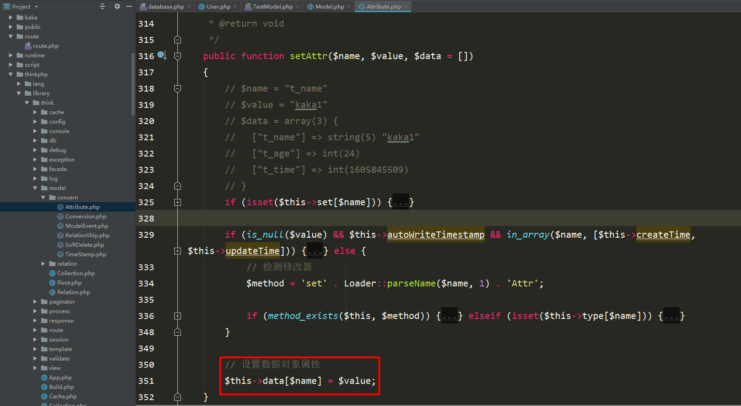Image resolution: width=741 pixels, height=406 pixels.
Task: Collapse comment block fold at line 318
Action: pyautogui.click(x=177, y=88)
